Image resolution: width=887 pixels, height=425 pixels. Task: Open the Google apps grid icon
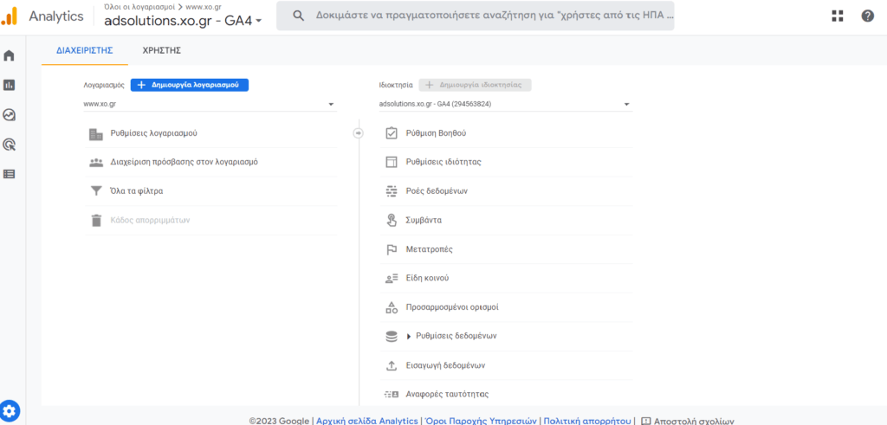coord(838,16)
